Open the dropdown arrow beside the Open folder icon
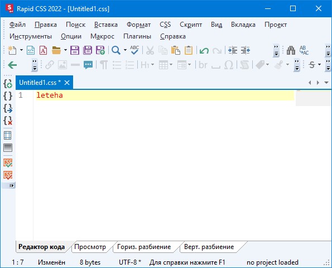Screen dimensions: 332x268 click(x=65, y=50)
